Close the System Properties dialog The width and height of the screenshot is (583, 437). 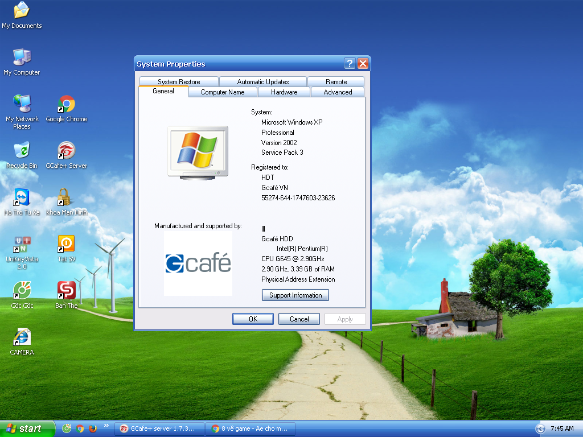tap(363, 64)
